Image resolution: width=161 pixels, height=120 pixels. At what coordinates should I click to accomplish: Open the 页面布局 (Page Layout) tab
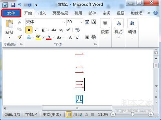[x=60, y=13]
